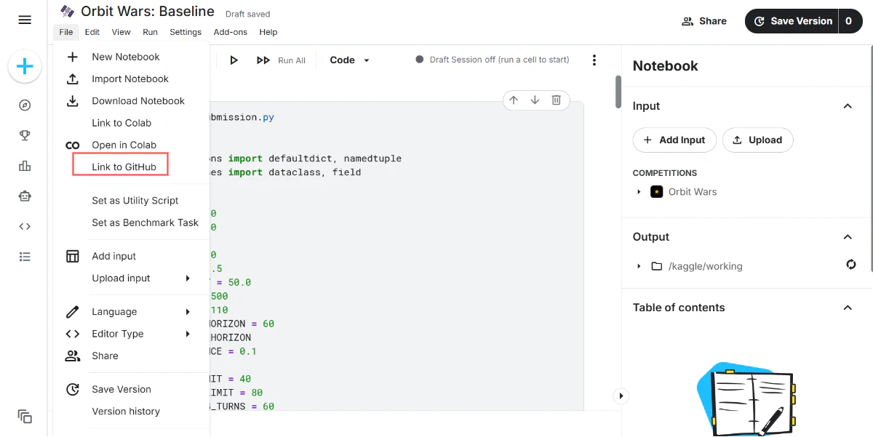This screenshot has height=437, width=873.
Task: Move the cell down with arrow icon
Action: pos(535,100)
